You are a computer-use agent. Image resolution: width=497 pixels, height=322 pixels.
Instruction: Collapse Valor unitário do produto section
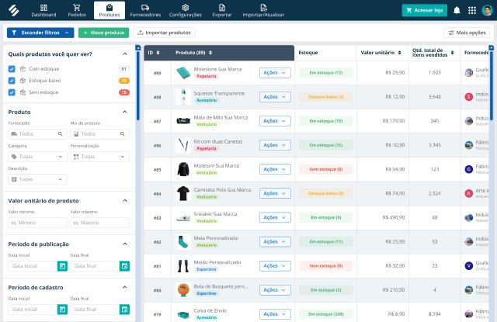tap(125, 200)
